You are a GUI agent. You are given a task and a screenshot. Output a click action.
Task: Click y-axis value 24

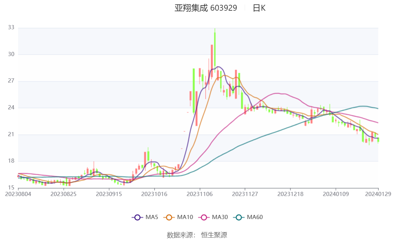[x=11, y=107]
